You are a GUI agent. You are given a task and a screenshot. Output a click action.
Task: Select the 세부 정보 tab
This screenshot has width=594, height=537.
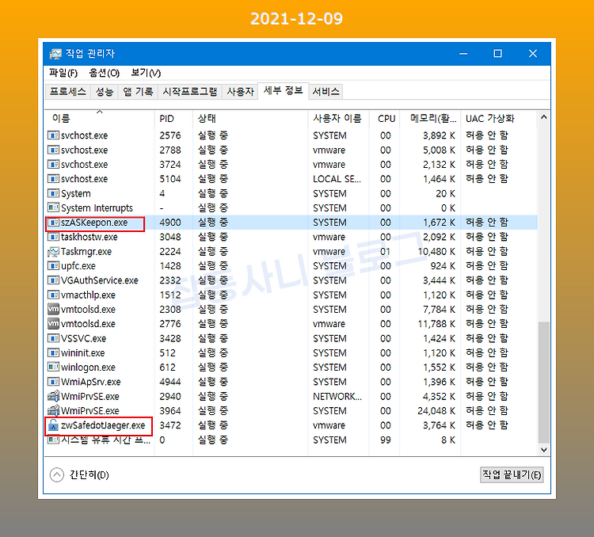pos(284,90)
